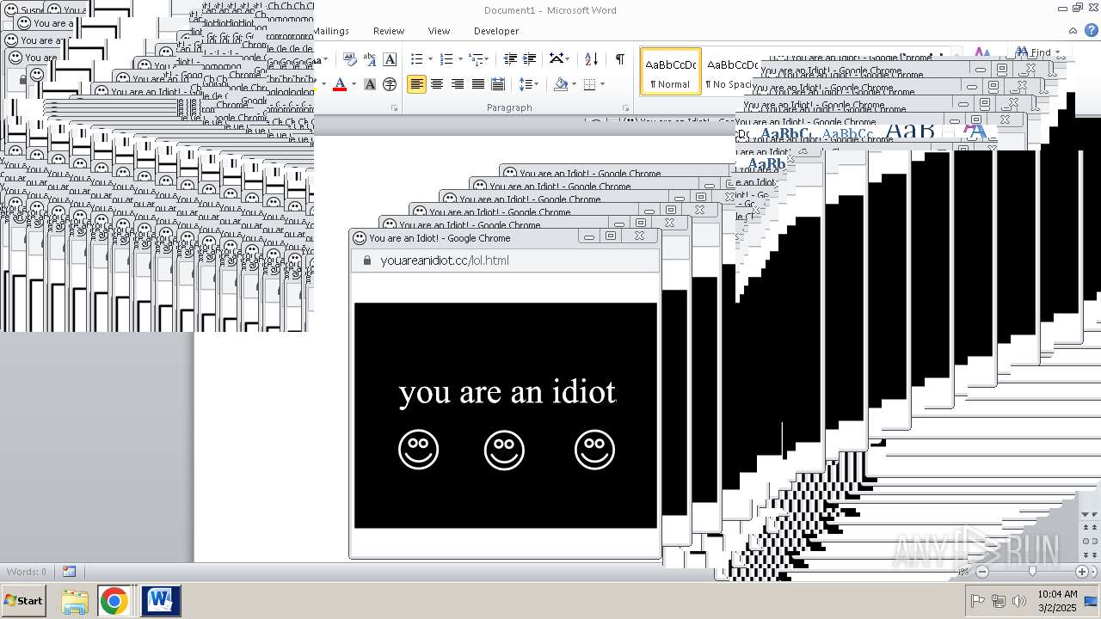
Task: Switch to the Mailings tab
Action: tap(332, 31)
